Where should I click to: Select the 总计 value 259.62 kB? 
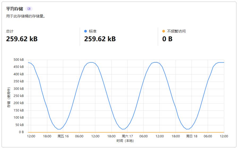point(22,39)
